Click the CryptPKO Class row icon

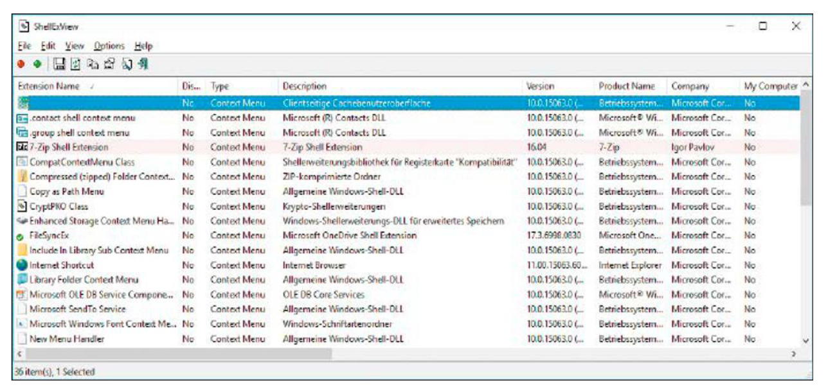(22, 207)
